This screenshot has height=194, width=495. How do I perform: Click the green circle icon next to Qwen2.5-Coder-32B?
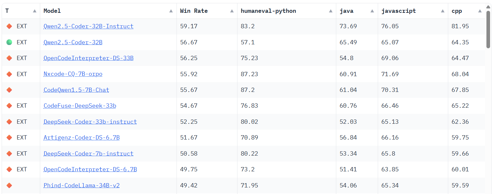click(9, 42)
